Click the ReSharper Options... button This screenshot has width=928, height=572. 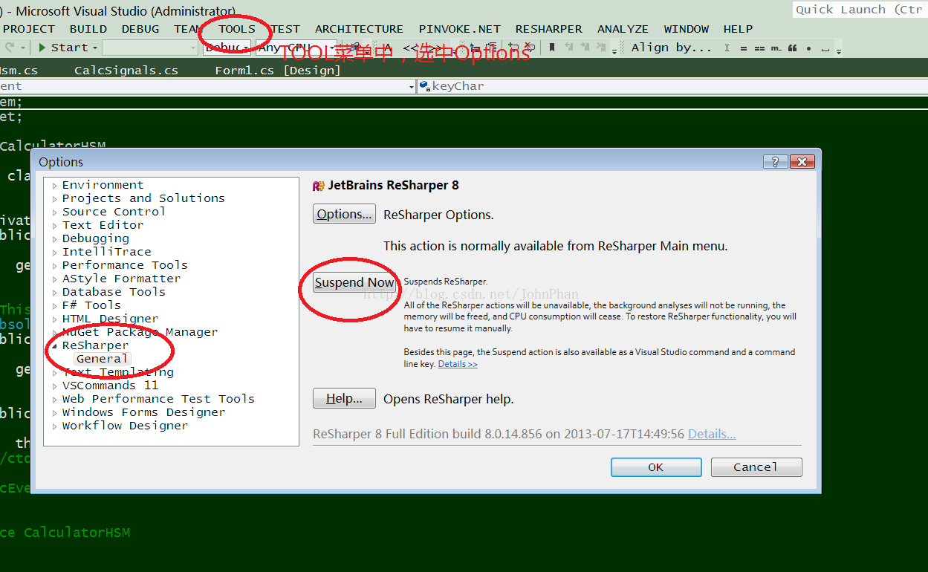click(x=344, y=214)
